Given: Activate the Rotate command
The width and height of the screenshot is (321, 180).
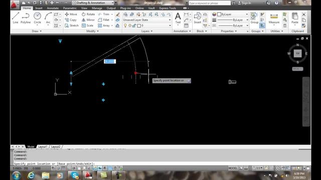Looking at the screenshot, I should click(x=88, y=14).
